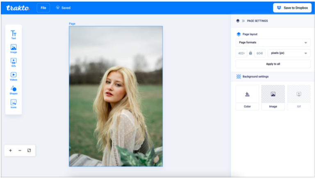Open the Gifs tool
Image resolution: width=315 pixels, height=179 pixels.
pyautogui.click(x=14, y=62)
